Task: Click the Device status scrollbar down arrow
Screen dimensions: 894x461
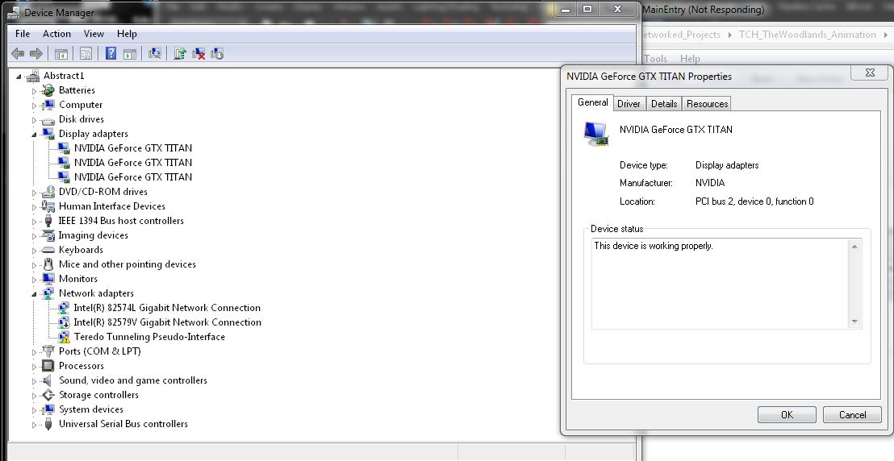Action: click(854, 322)
